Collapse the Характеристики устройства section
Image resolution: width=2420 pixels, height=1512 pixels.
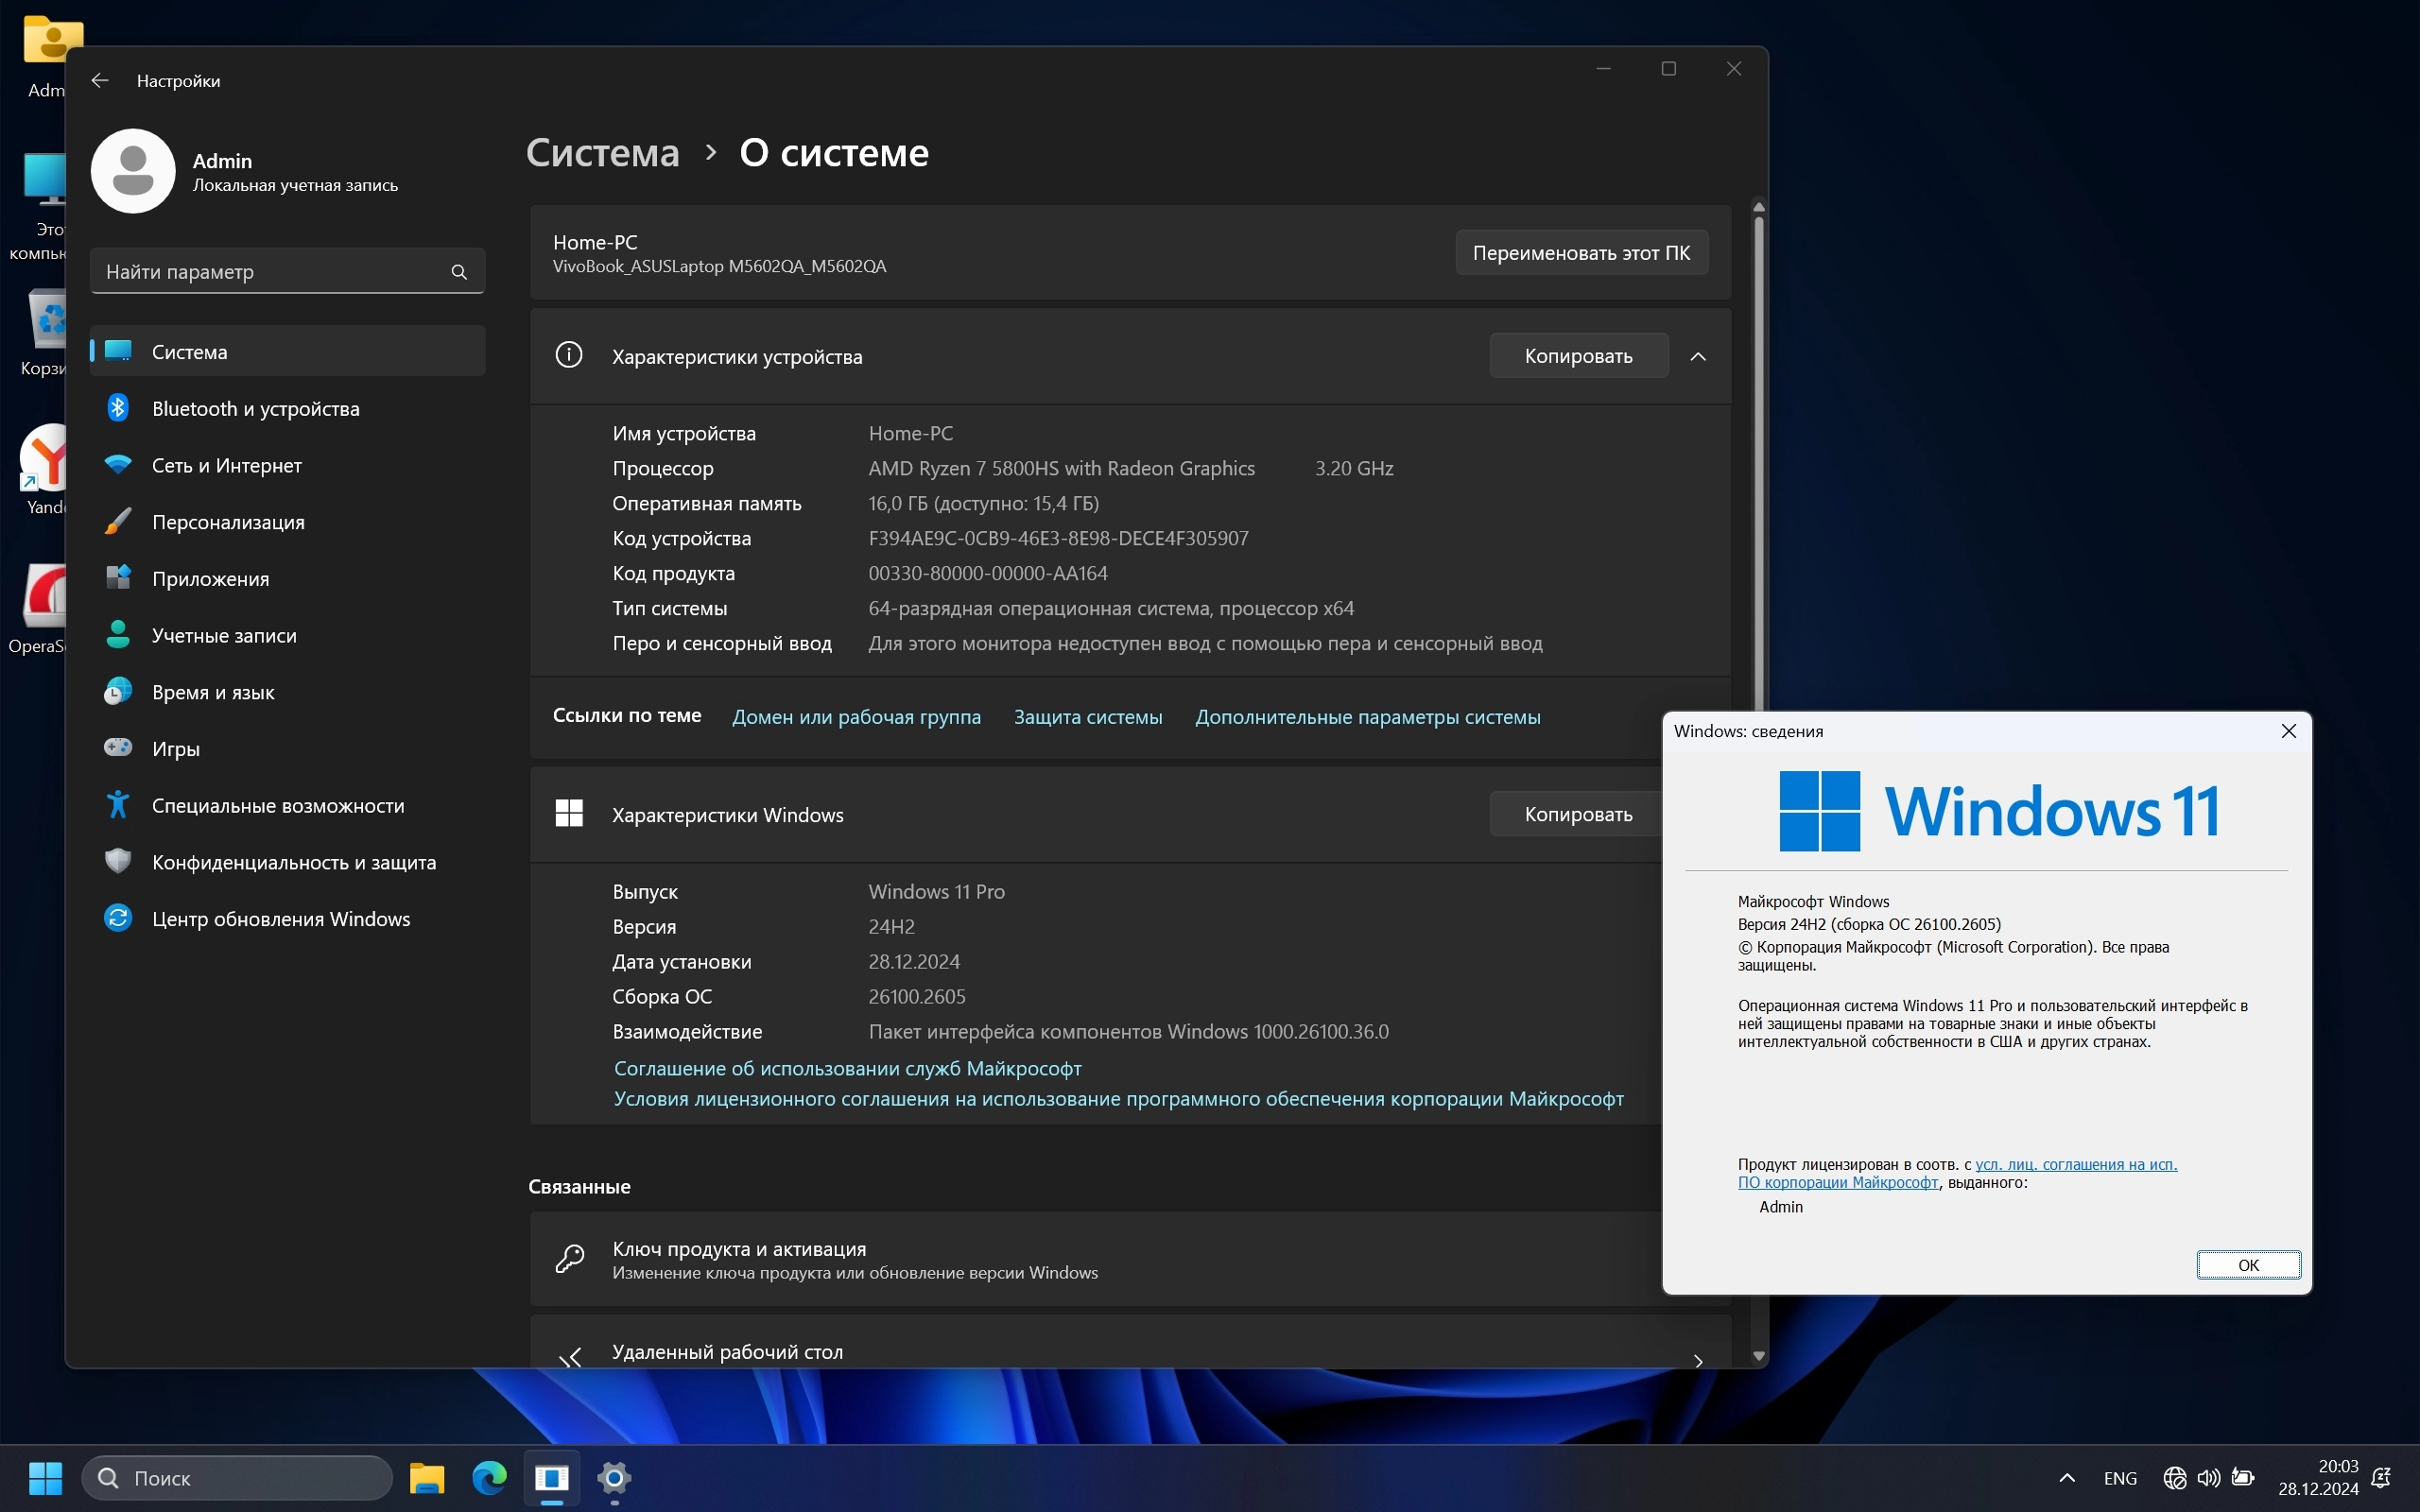point(1698,356)
